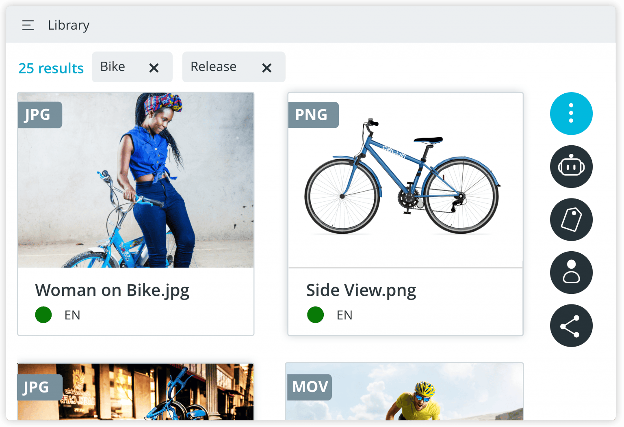Open the file Woman on Bike.jpg
Screen dimensions: 624x427
[113, 290]
